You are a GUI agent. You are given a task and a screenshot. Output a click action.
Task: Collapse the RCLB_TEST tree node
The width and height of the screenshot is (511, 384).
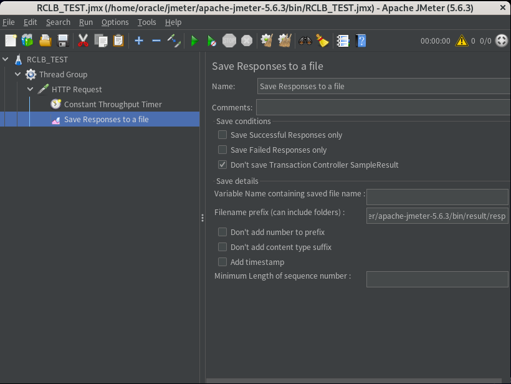click(6, 59)
